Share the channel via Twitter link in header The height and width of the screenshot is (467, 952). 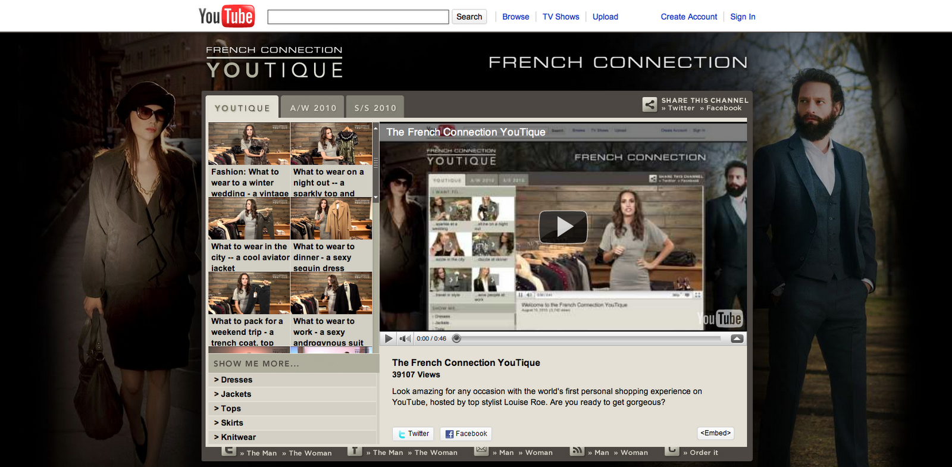pos(678,108)
